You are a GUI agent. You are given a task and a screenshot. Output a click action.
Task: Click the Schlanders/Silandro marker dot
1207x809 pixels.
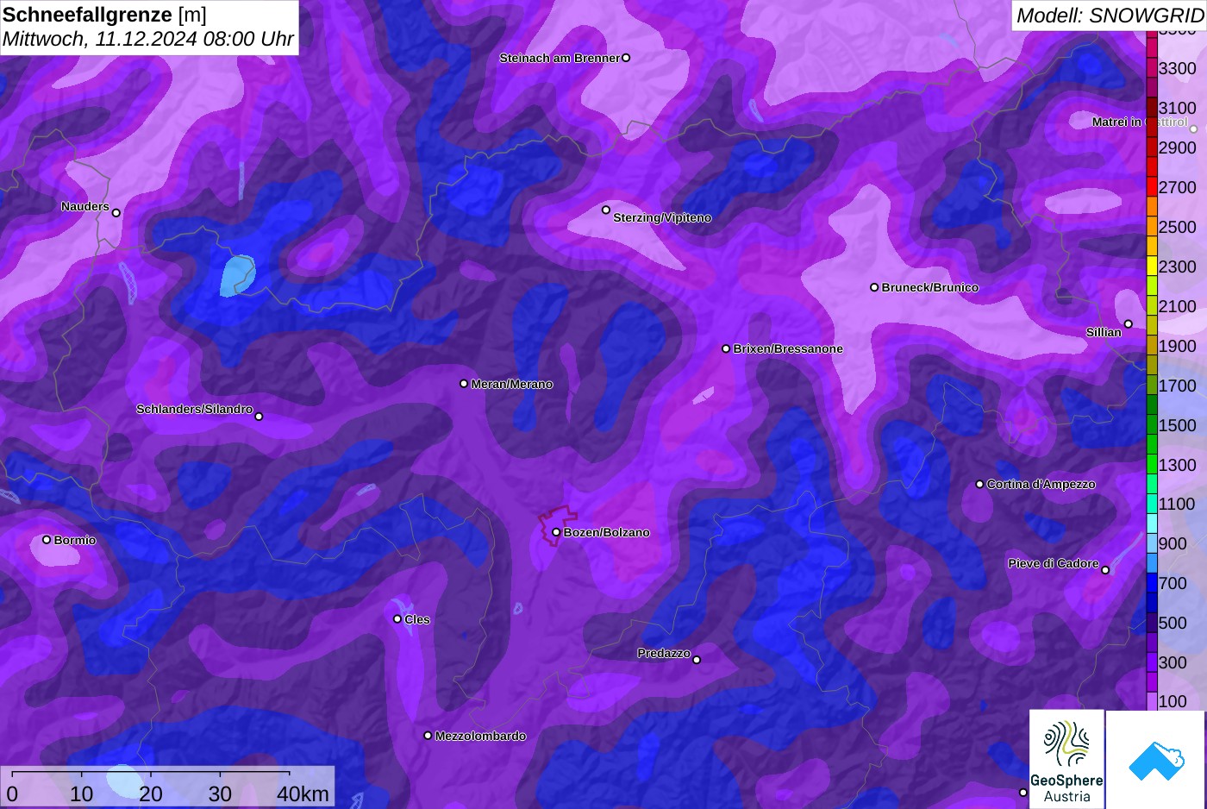(259, 417)
